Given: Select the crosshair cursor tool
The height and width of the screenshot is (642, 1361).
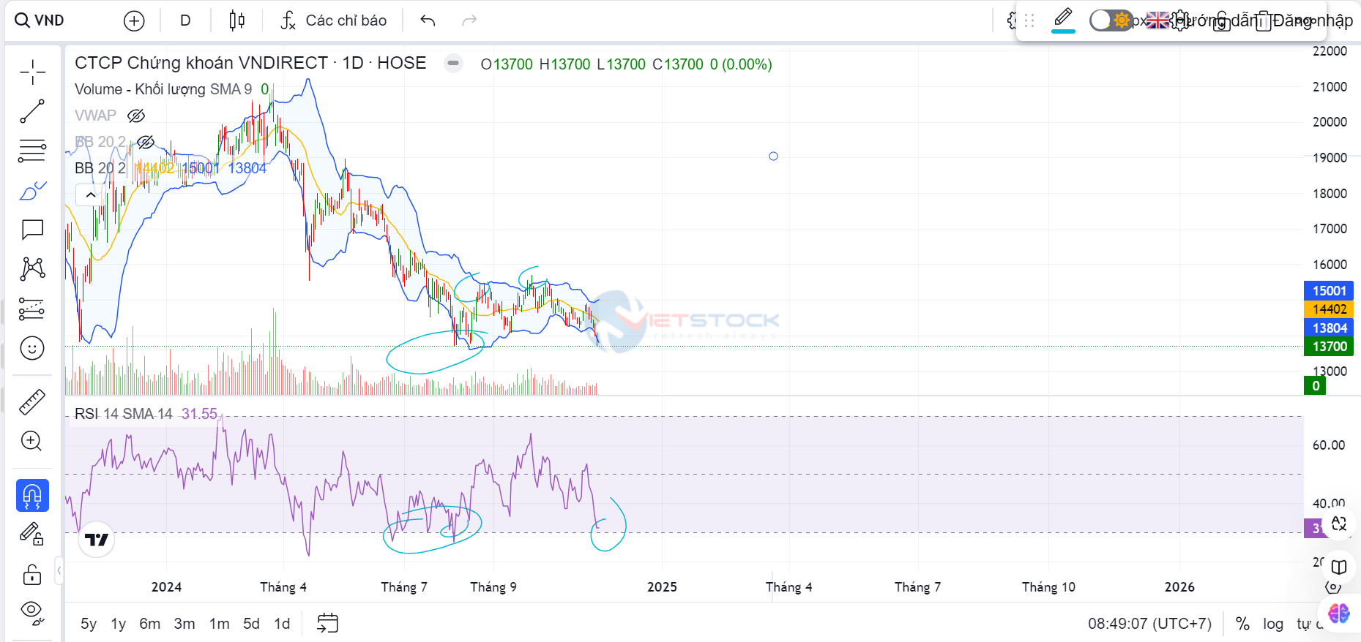Looking at the screenshot, I should 32,72.
